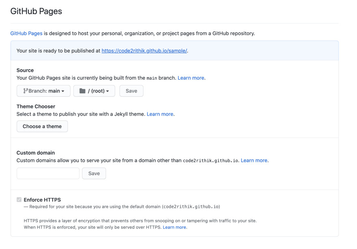This screenshot has height=249, width=357.
Task: Click the Choose a theme button
Action: tap(42, 126)
